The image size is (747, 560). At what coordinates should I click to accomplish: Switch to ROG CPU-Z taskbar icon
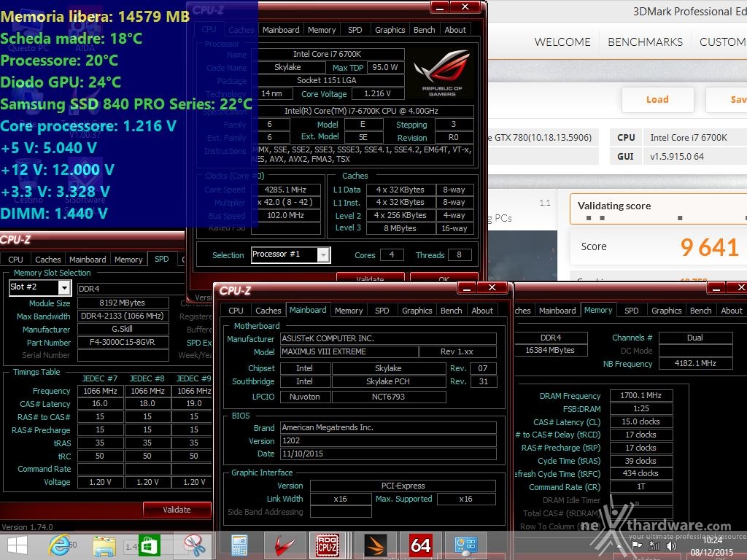pos(328,545)
